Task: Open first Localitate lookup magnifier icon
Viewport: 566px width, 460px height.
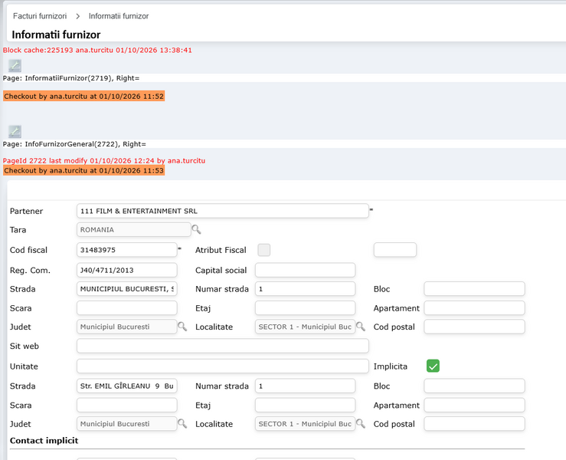Action: pos(361,327)
